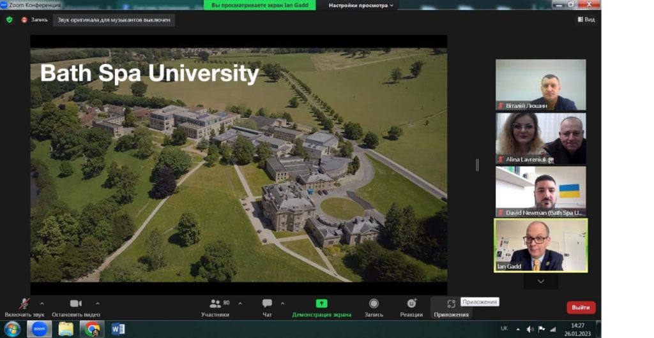Viewport: 654px width, 338px height.
Task: Toggle camera with Остановить видео
Action: click(x=75, y=304)
